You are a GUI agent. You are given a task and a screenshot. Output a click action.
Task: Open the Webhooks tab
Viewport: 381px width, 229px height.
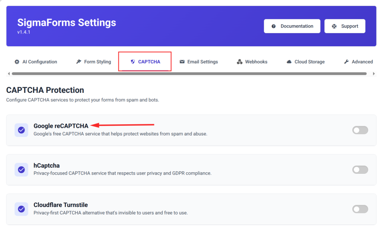pos(252,62)
